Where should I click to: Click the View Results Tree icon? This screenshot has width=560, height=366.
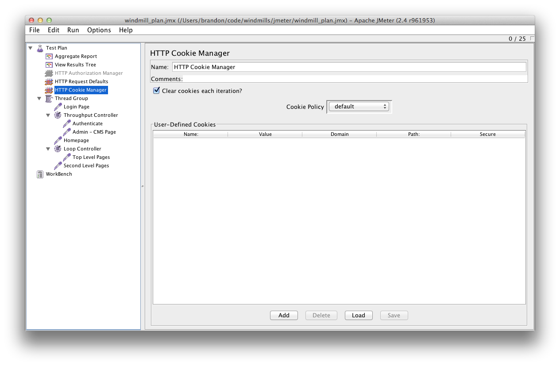49,65
